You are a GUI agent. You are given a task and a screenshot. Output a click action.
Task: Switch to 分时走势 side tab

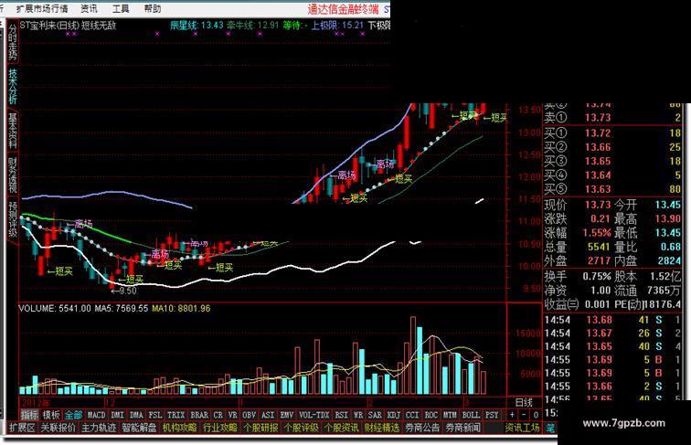(13, 42)
